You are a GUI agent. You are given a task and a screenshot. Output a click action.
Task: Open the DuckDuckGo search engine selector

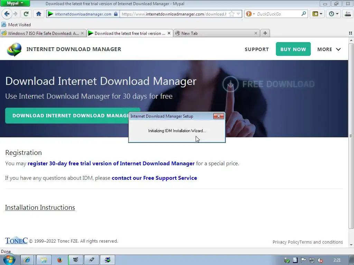(250, 14)
